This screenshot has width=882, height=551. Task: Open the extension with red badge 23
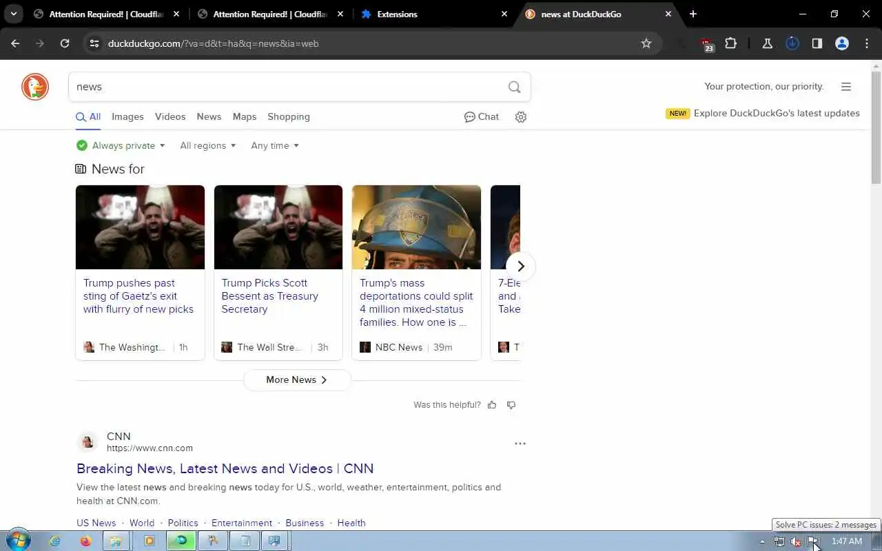pos(707,44)
